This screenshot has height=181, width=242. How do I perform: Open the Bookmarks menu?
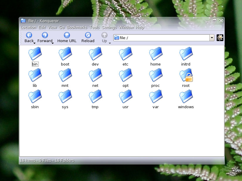[x=77, y=27]
